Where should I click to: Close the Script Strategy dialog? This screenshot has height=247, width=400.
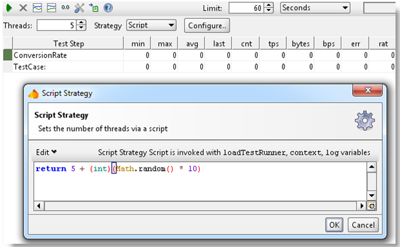tap(368, 90)
